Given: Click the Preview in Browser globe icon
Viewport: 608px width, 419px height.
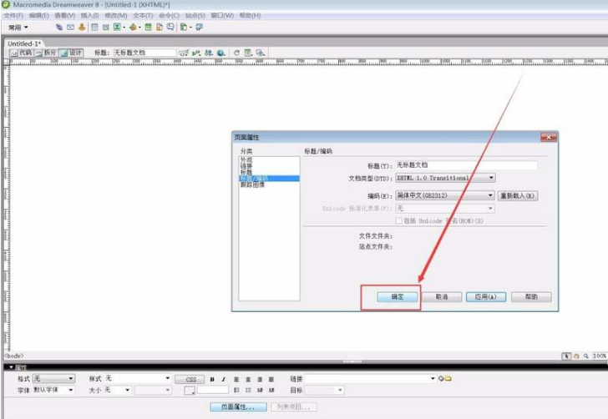Looking at the screenshot, I should [221, 53].
